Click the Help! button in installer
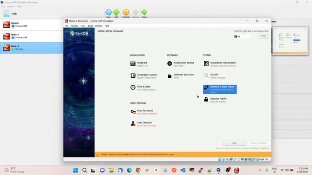 [x=263, y=36]
